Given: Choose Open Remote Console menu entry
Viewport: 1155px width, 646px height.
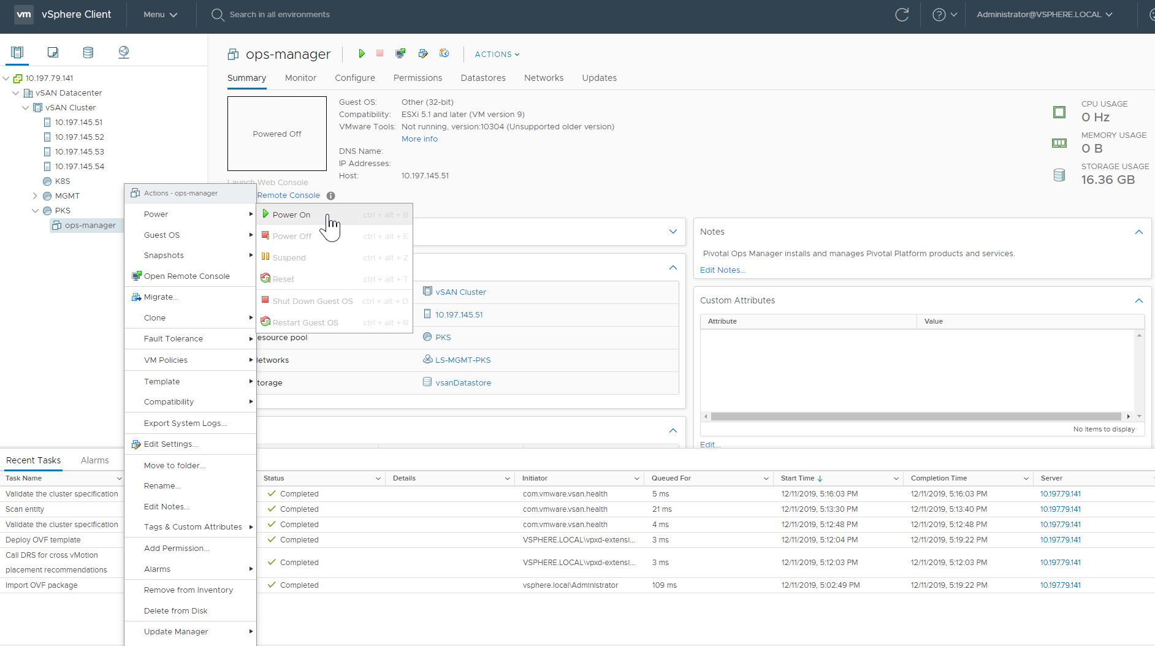Looking at the screenshot, I should point(190,276).
